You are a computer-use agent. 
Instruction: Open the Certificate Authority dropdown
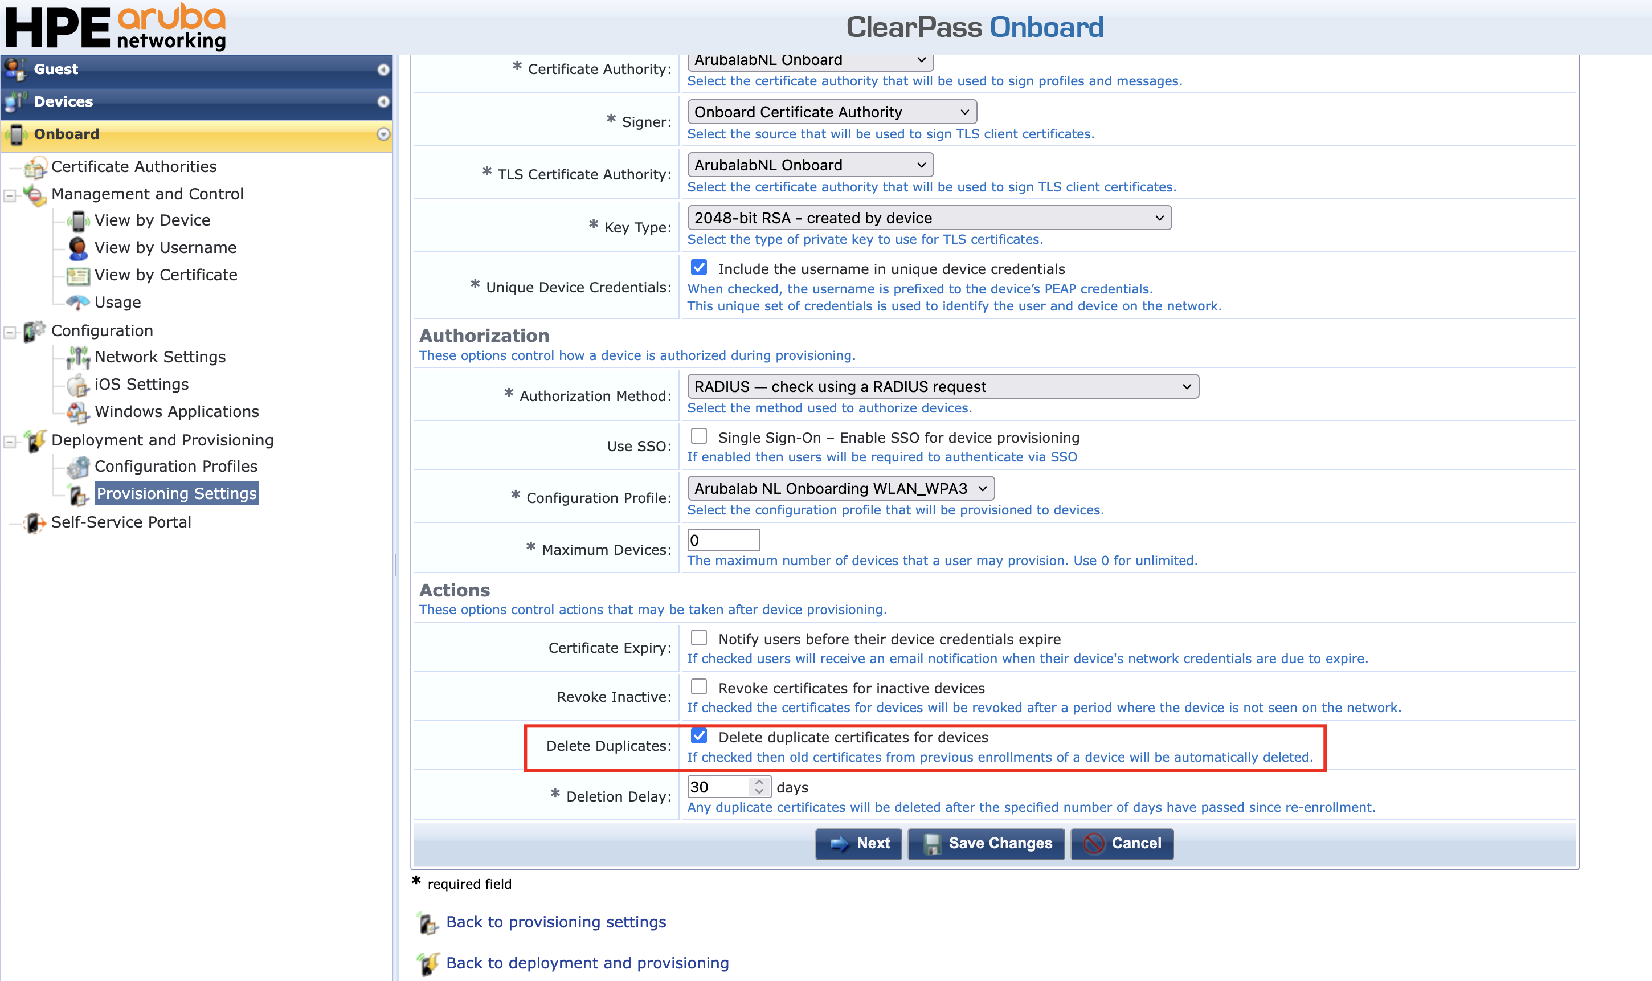pos(810,62)
